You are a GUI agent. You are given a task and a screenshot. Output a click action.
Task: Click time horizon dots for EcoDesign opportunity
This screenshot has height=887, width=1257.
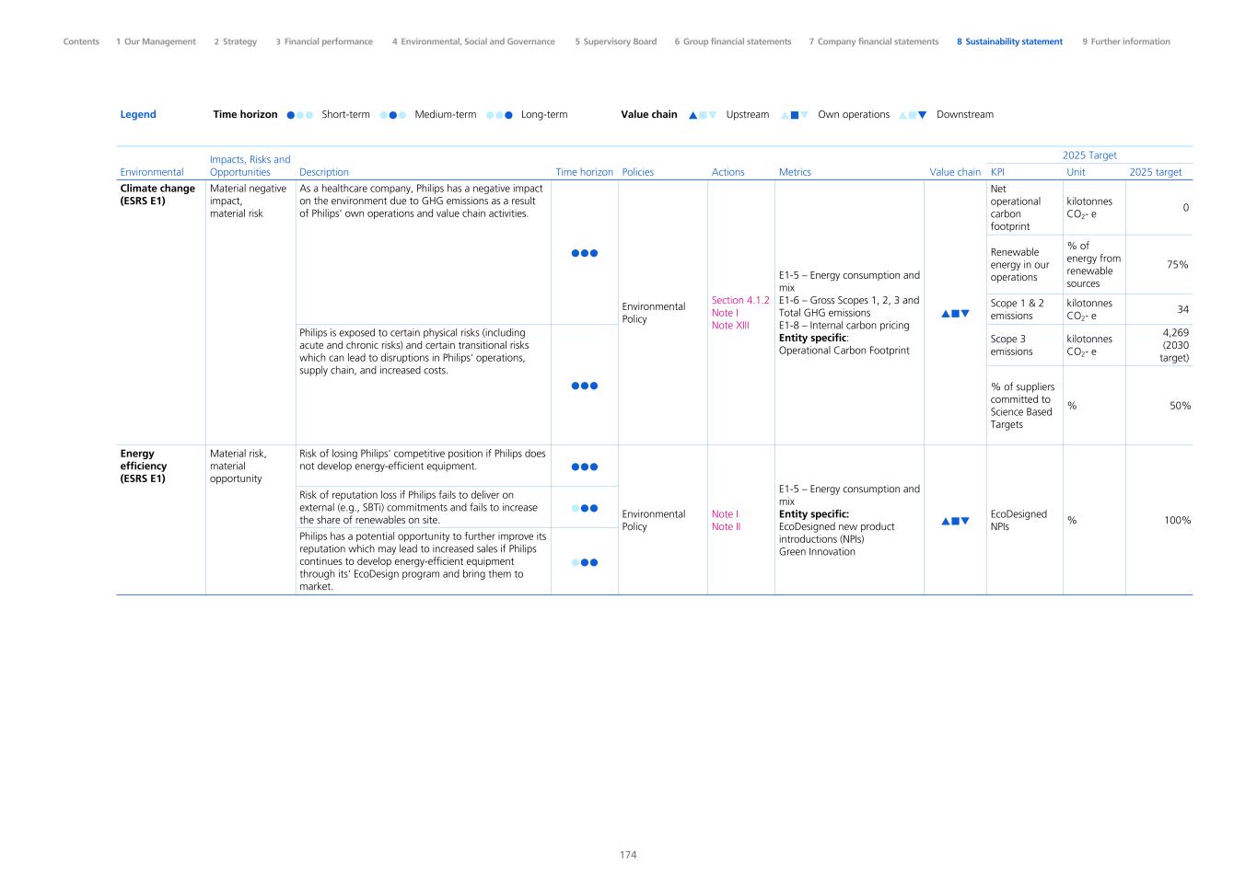tap(585, 562)
